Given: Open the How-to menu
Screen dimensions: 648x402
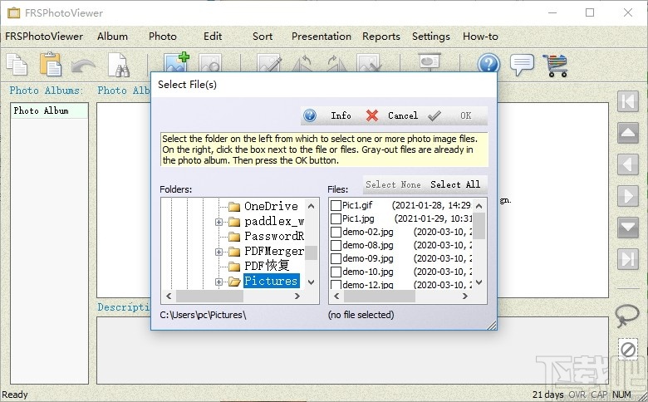Looking at the screenshot, I should 480,37.
